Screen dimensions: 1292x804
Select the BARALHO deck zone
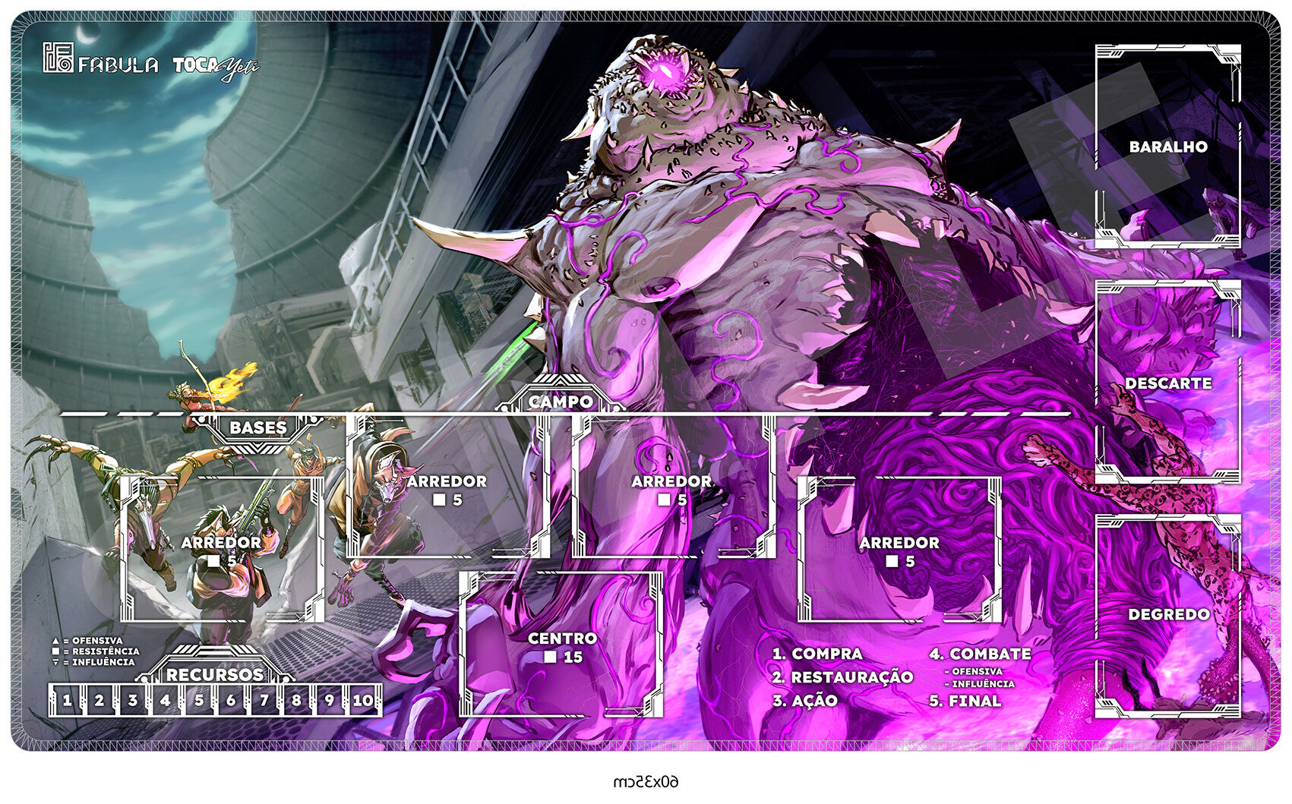click(x=1168, y=147)
